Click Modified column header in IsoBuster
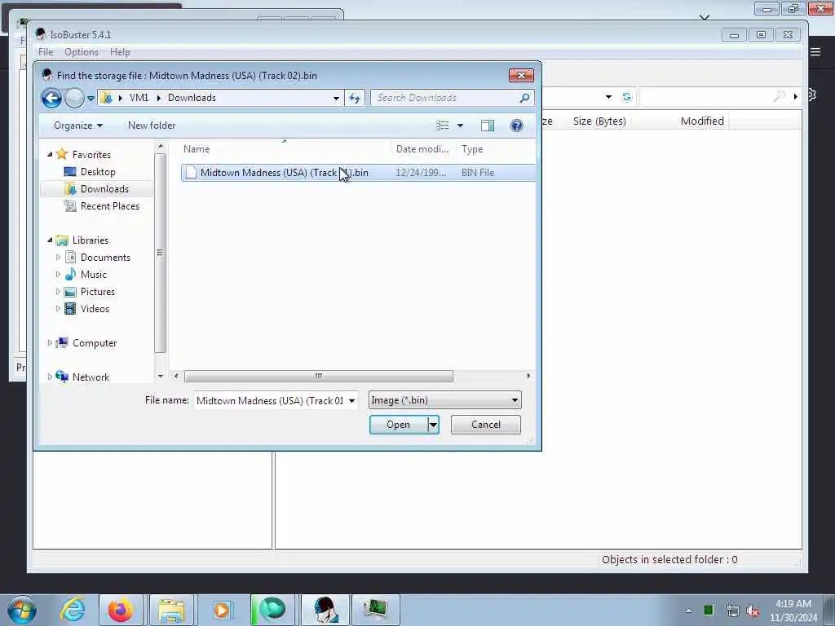Screen dimensions: 835x626 click(702, 121)
